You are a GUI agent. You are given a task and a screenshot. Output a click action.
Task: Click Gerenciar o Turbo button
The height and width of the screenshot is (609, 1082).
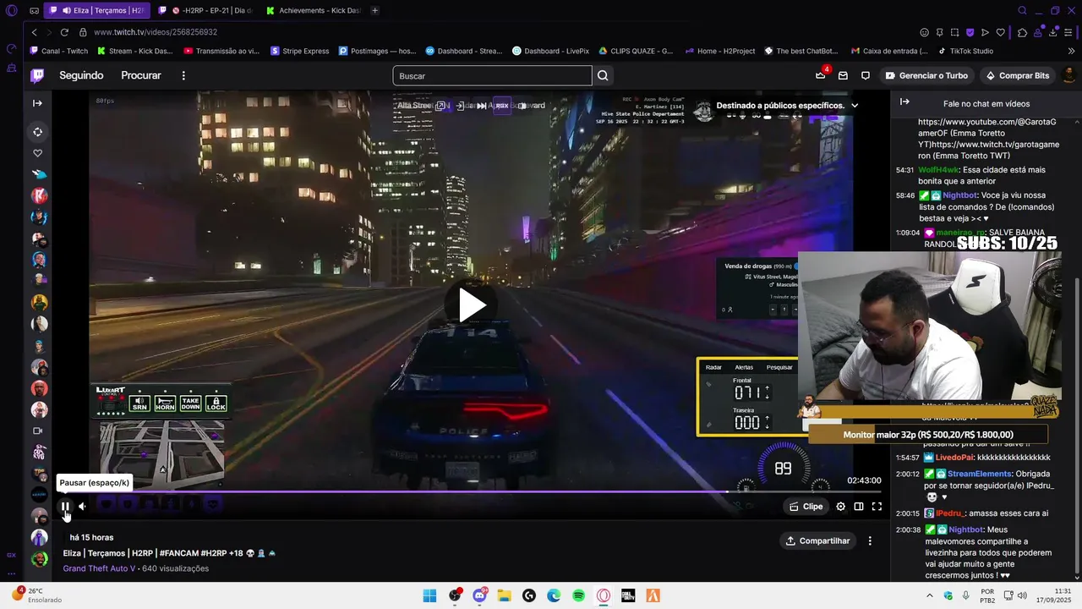(926, 75)
